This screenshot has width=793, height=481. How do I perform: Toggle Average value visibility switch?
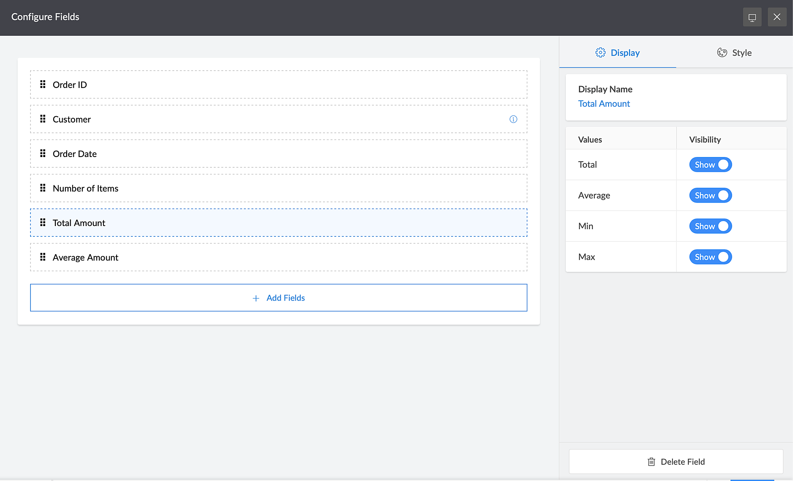[710, 195]
